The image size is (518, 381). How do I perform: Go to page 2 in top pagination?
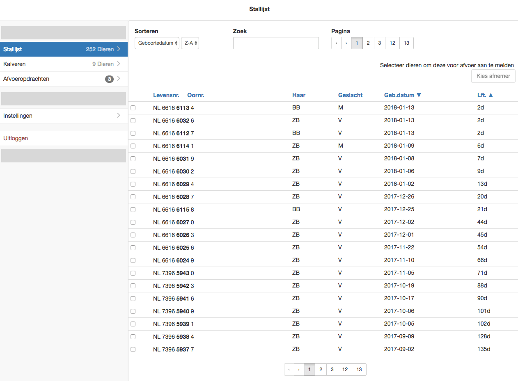(x=368, y=43)
